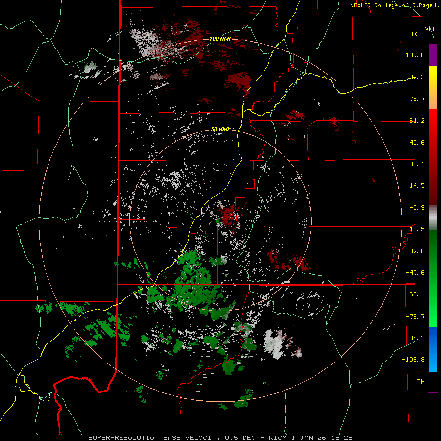Click the -16.5 velocity scale value
The image size is (441, 441).
(x=415, y=229)
